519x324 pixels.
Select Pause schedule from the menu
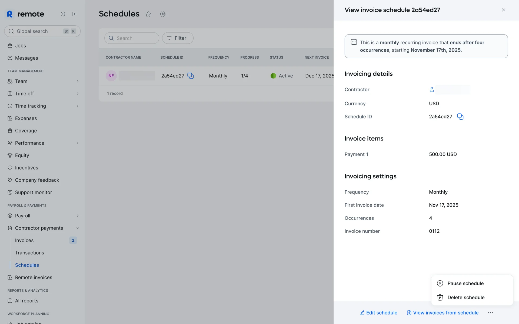(x=465, y=283)
